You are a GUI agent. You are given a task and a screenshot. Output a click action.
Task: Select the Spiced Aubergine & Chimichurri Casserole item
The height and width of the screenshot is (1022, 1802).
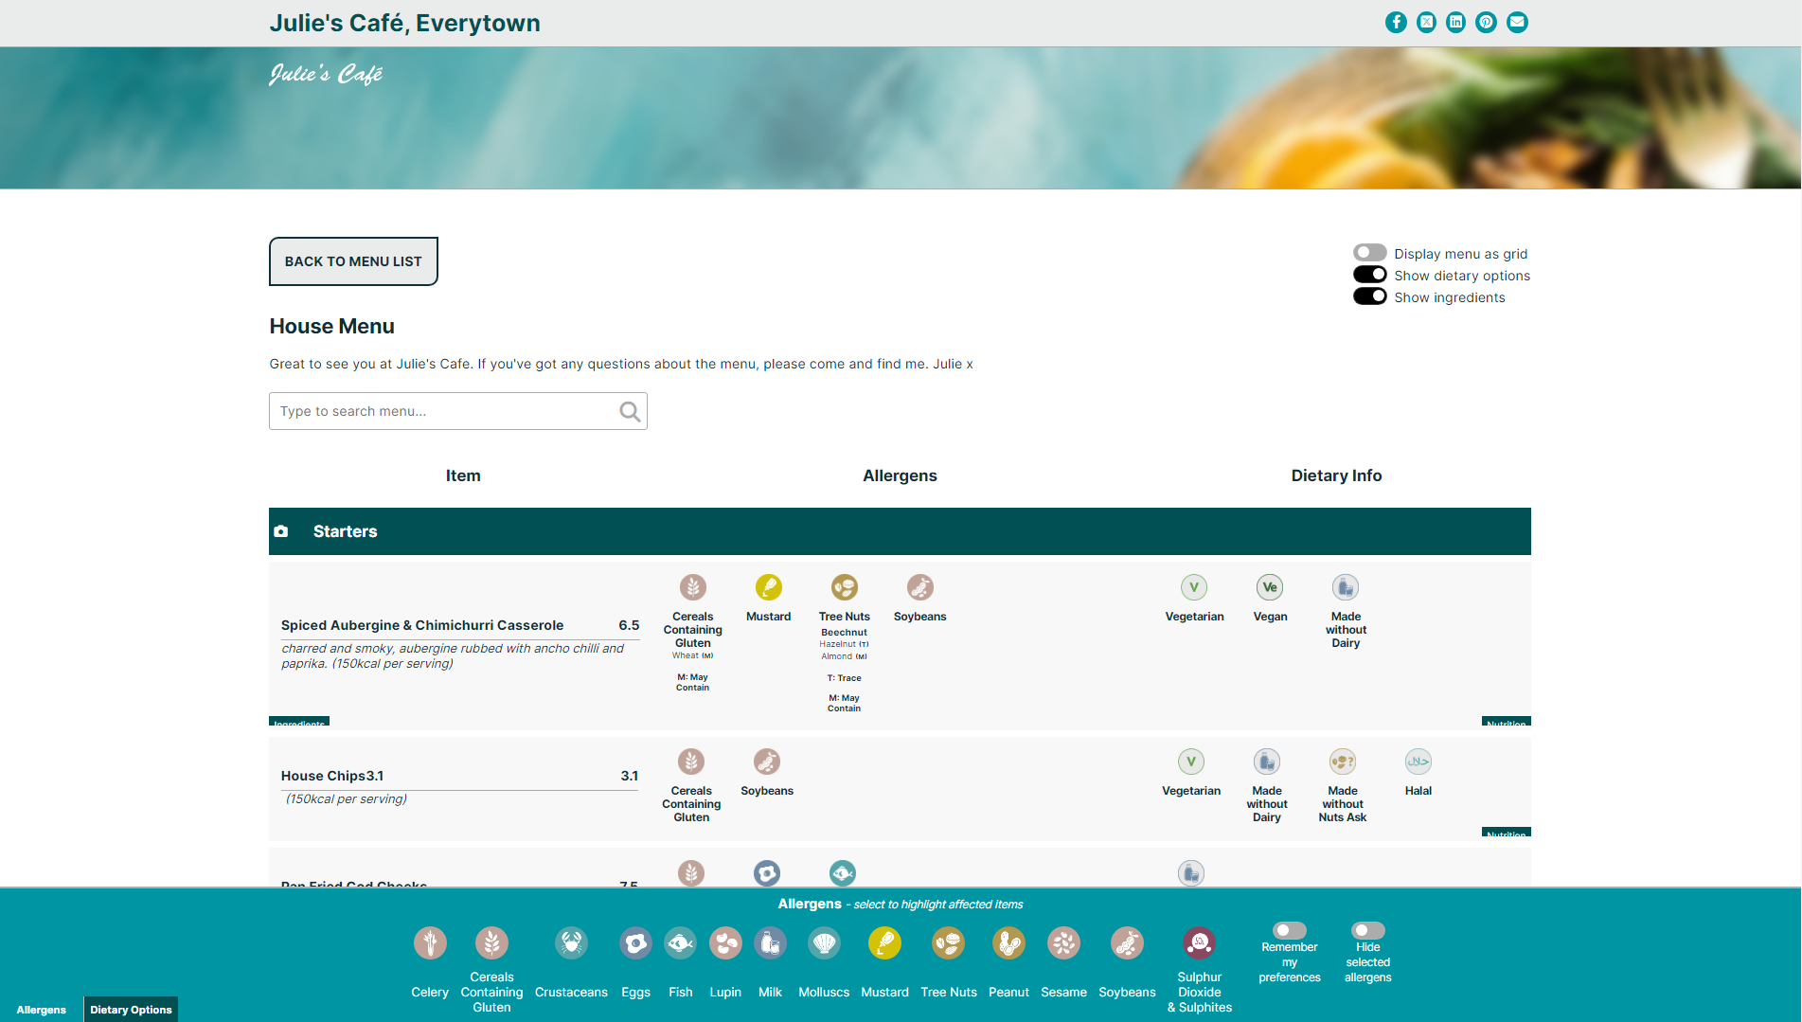422,625
